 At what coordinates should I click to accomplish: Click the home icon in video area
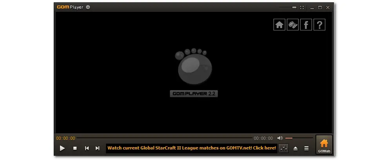(279, 25)
